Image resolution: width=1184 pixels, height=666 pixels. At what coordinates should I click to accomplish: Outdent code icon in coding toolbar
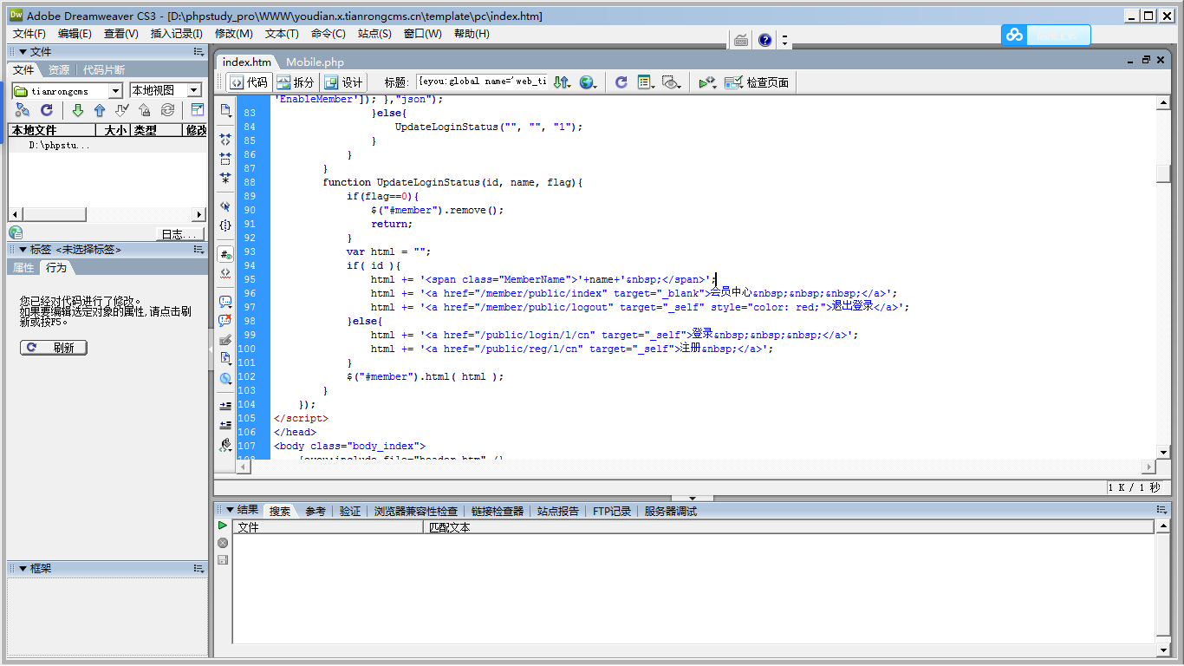pos(225,425)
